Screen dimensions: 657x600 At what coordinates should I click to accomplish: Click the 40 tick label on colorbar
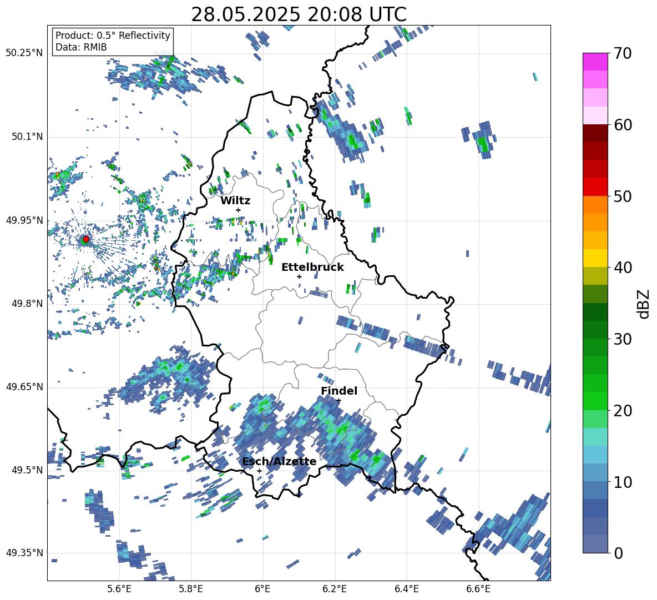pyautogui.click(x=623, y=268)
